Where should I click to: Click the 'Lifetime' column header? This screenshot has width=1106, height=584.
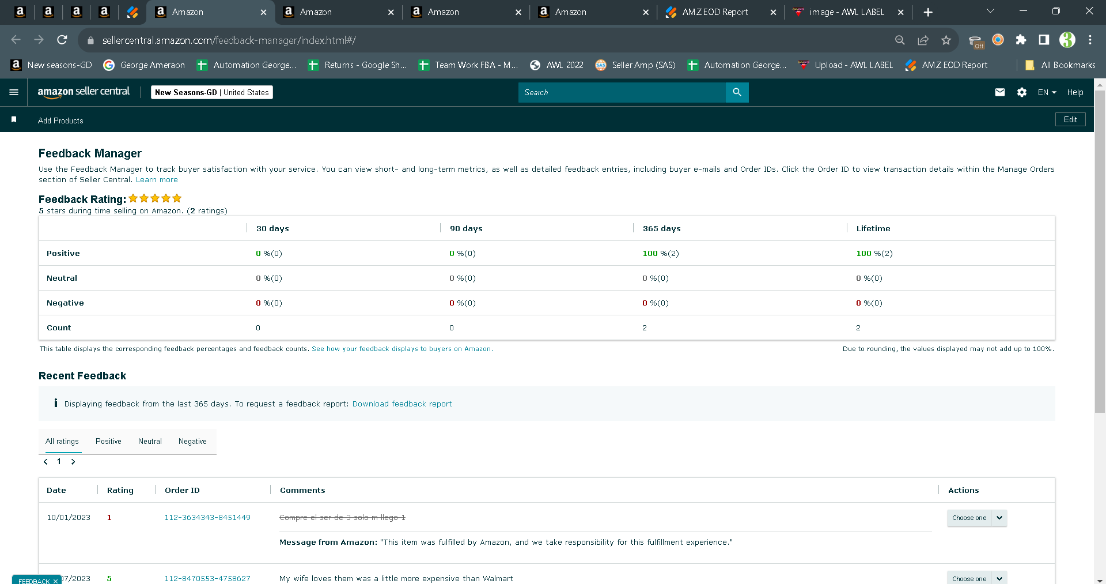(873, 229)
